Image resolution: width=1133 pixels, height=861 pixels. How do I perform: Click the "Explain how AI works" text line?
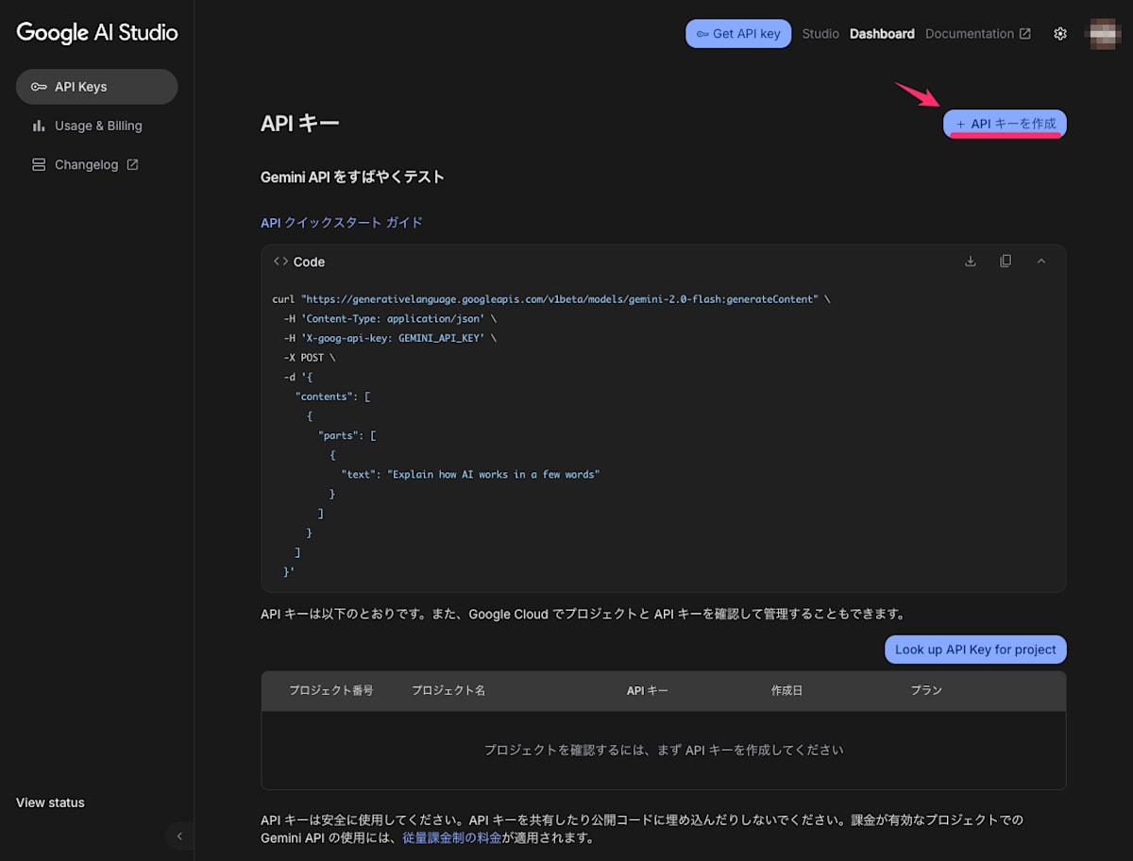(x=470, y=475)
